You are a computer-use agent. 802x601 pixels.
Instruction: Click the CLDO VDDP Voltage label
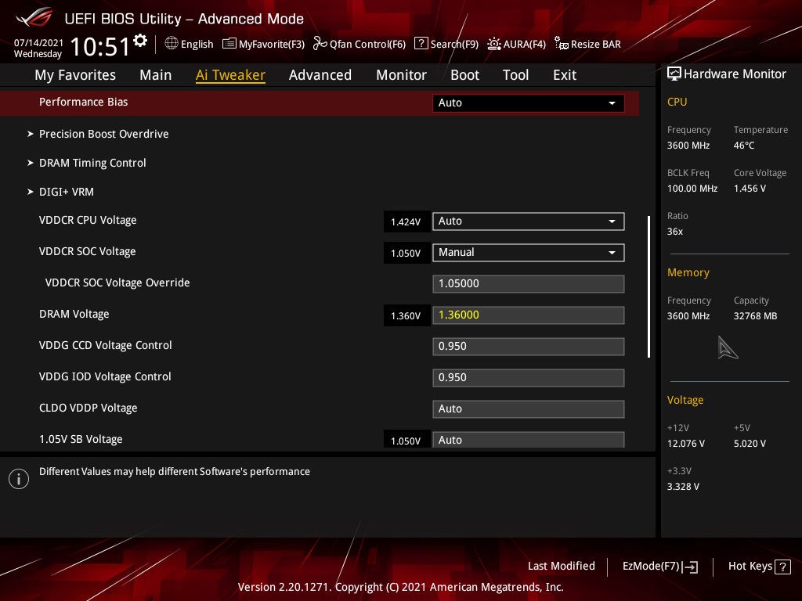89,408
